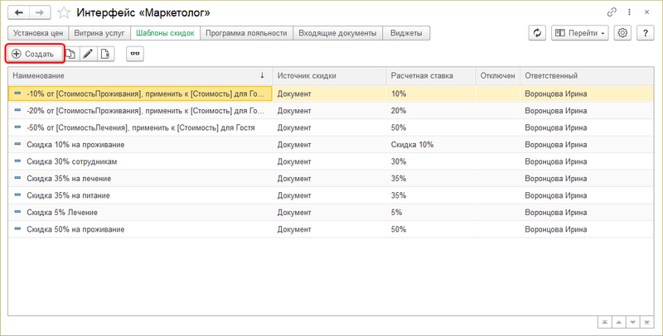Jump to the last row with the bottom arrow
Screen dimensions: 663x336
[x=646, y=321]
